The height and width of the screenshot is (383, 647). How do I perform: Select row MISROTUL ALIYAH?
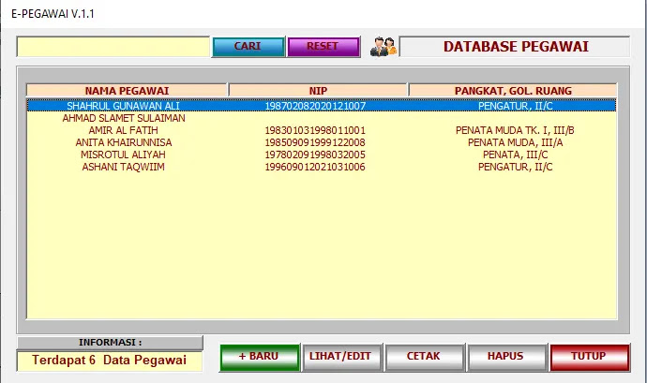tap(322, 155)
